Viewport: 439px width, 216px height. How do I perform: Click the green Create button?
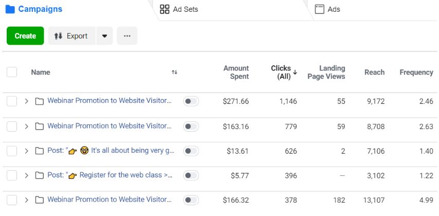pyautogui.click(x=25, y=36)
